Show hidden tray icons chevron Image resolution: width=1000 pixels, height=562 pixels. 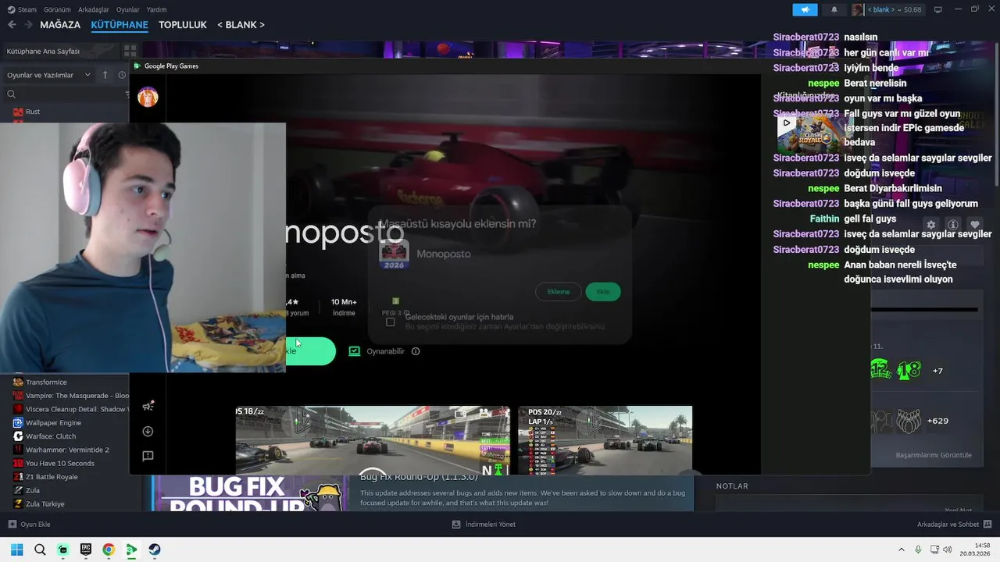(x=902, y=550)
